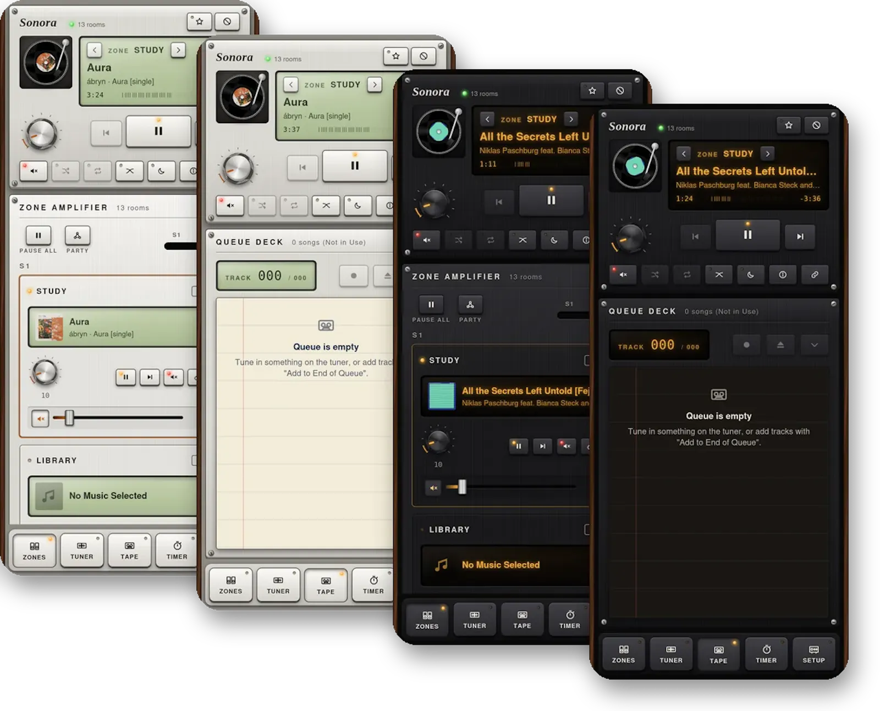This screenshot has width=880, height=711.
Task: Skip to next track in front window
Action: tap(800, 236)
